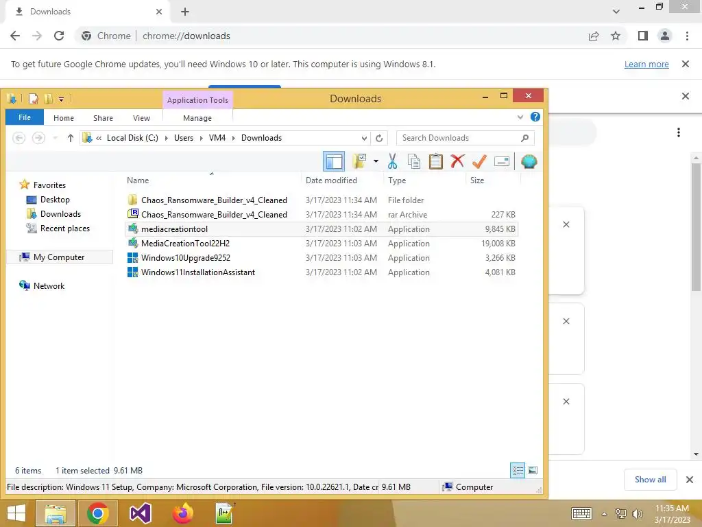Click Users in the address breadcrumb

point(184,138)
